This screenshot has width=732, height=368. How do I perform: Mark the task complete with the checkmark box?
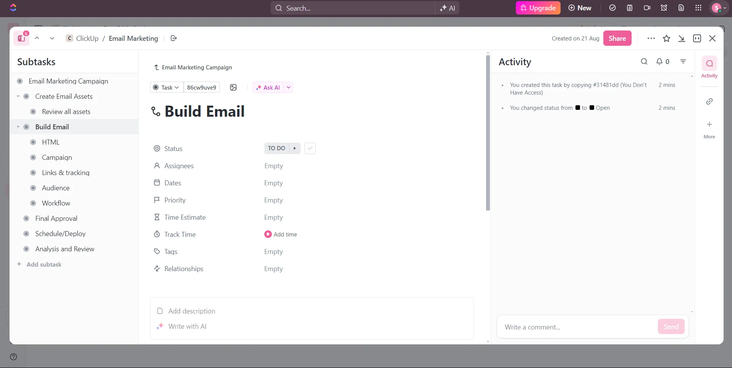click(x=310, y=148)
